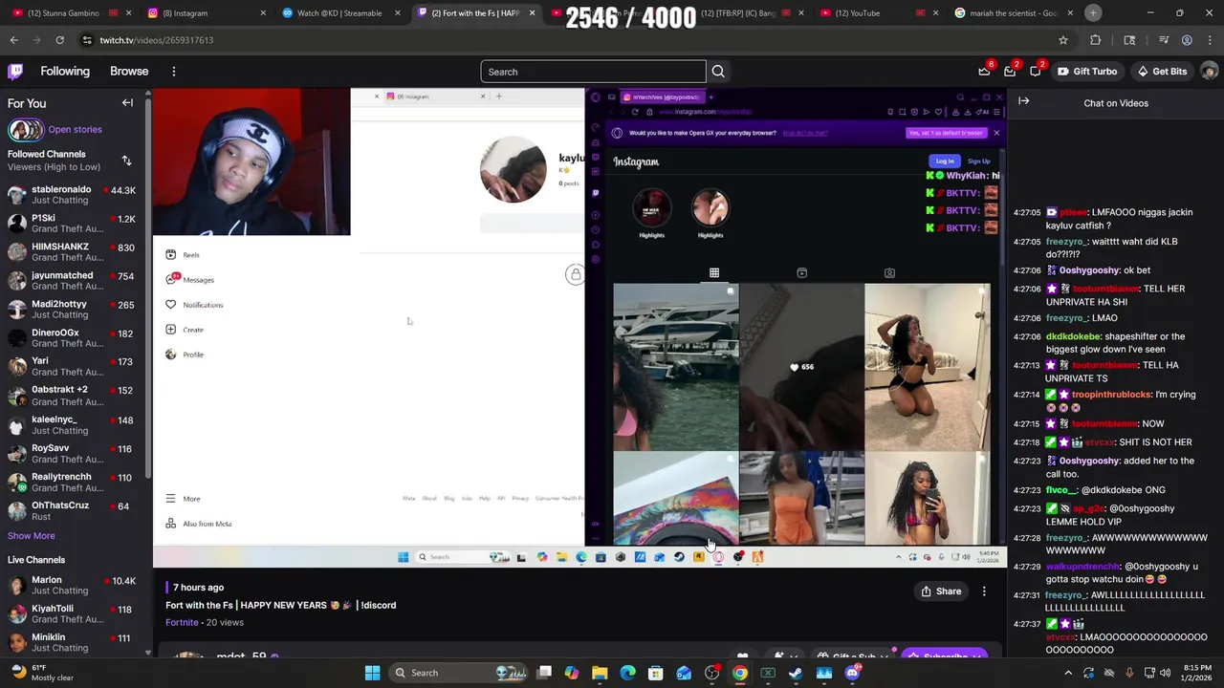Open Steam from taskbar
The image size is (1224, 688).
(x=796, y=673)
